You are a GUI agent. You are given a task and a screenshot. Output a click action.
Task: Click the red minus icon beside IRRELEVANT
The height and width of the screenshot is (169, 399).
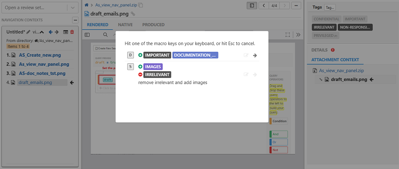coord(140,75)
